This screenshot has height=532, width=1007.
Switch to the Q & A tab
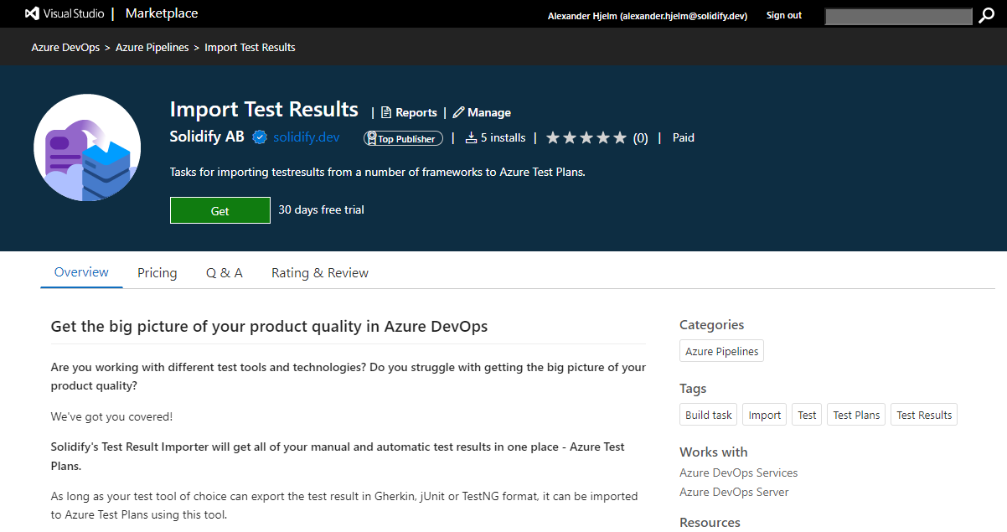225,273
